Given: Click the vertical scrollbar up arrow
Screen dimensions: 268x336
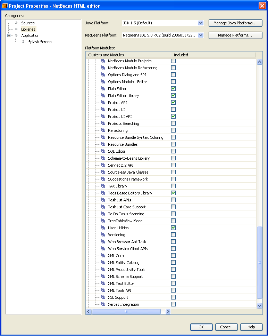Looking at the screenshot, I should 259,62.
